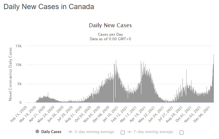Screen dimensions: 219x139
Task: Click the 10k y-axis label
Action: click(19, 65)
